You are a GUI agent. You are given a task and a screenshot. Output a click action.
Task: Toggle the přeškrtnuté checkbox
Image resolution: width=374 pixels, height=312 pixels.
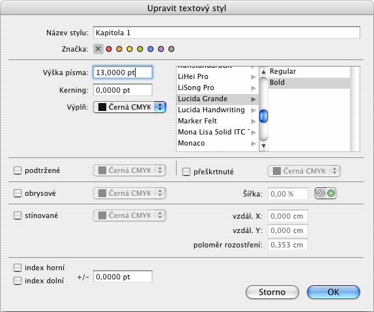point(186,172)
